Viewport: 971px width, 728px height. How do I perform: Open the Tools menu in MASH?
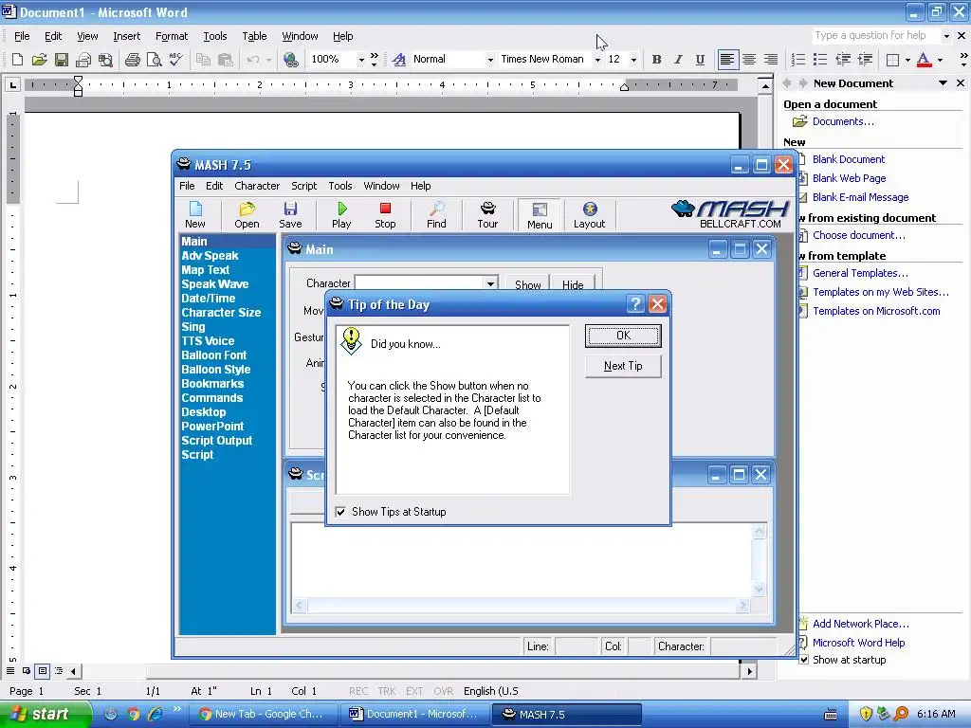[x=340, y=186]
